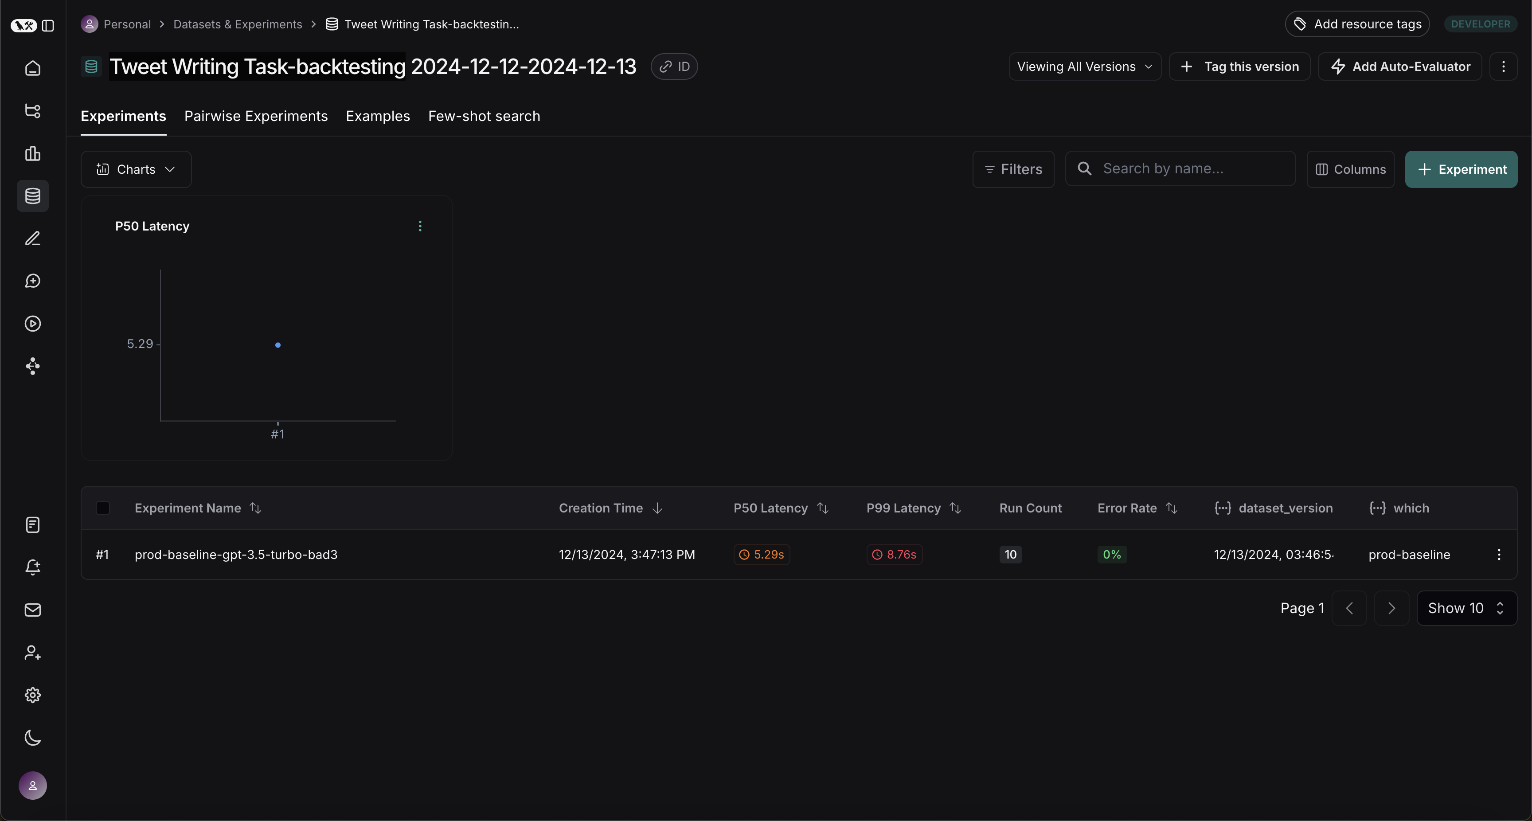Switch to the Few-shot search tab
This screenshot has width=1532, height=821.
[484, 116]
